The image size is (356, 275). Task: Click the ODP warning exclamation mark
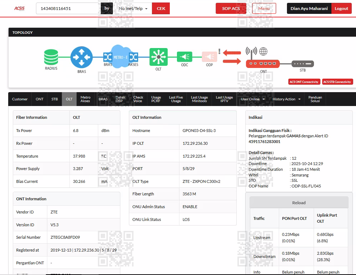tap(219, 52)
